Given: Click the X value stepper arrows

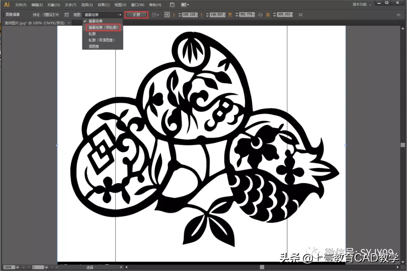Looking at the screenshot, I should 180,15.
